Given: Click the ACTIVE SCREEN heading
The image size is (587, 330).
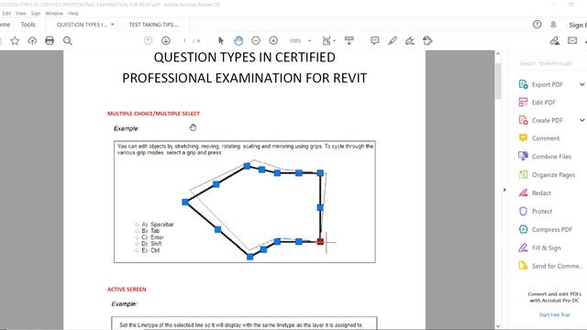Looking at the screenshot, I should [127, 290].
